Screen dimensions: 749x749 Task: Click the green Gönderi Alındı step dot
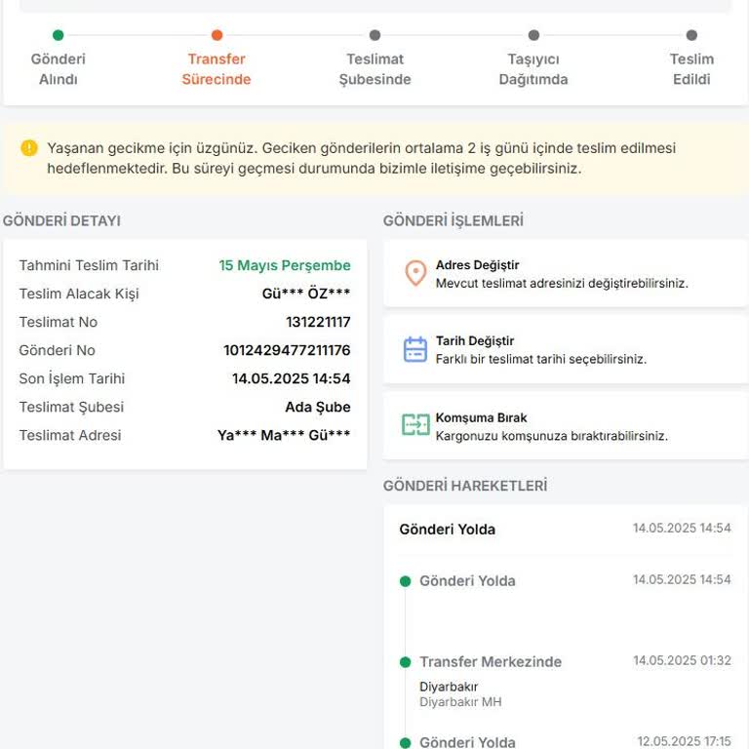(x=59, y=35)
